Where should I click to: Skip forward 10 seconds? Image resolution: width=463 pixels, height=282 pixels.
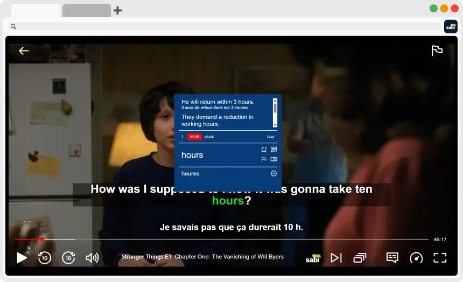click(68, 257)
